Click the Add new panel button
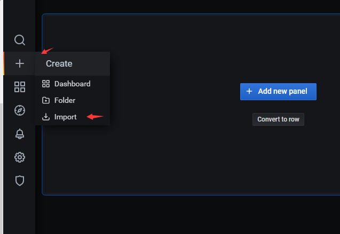 pyautogui.click(x=278, y=92)
